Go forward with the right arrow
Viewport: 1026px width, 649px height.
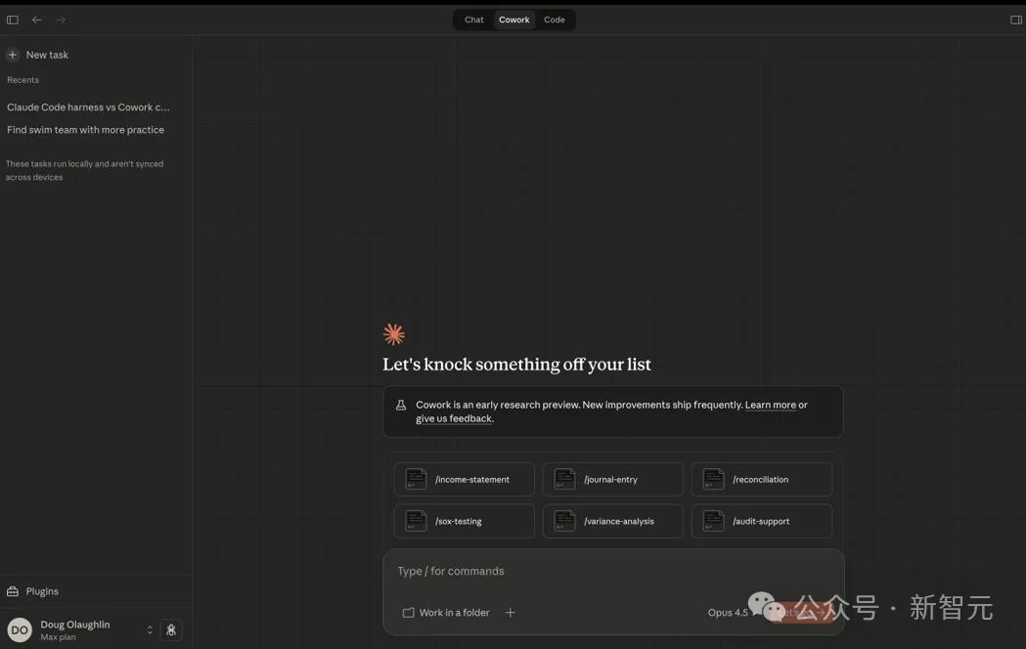pos(61,20)
